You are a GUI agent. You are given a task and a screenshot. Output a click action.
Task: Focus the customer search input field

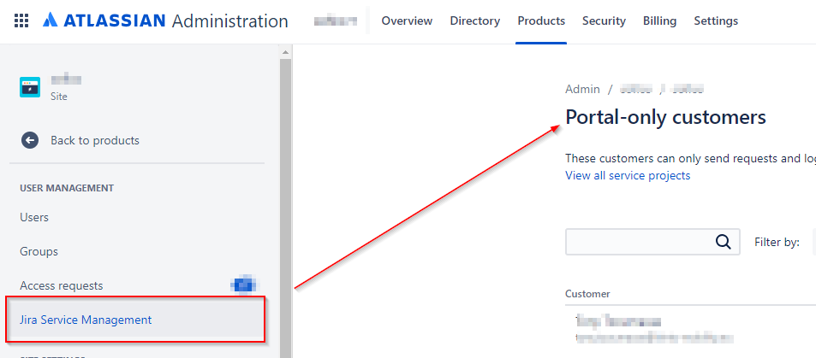(652, 242)
